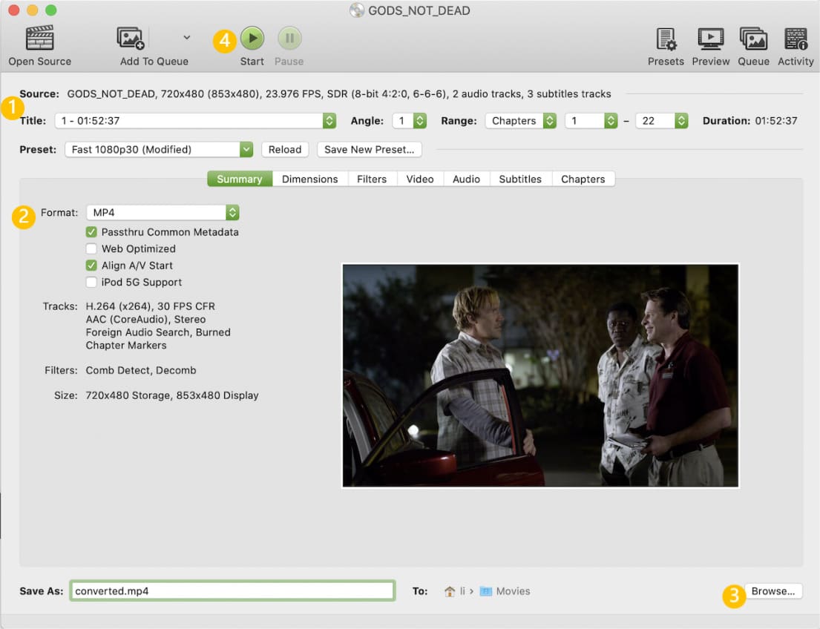
Task: Click the Add To Queue icon
Action: 130,39
